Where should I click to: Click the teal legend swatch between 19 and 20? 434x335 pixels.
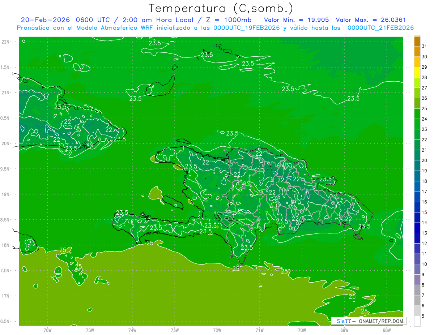[417, 166]
